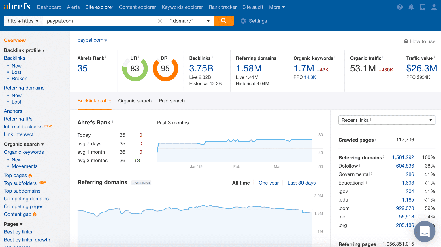Open the notifications bell

pos(411,7)
